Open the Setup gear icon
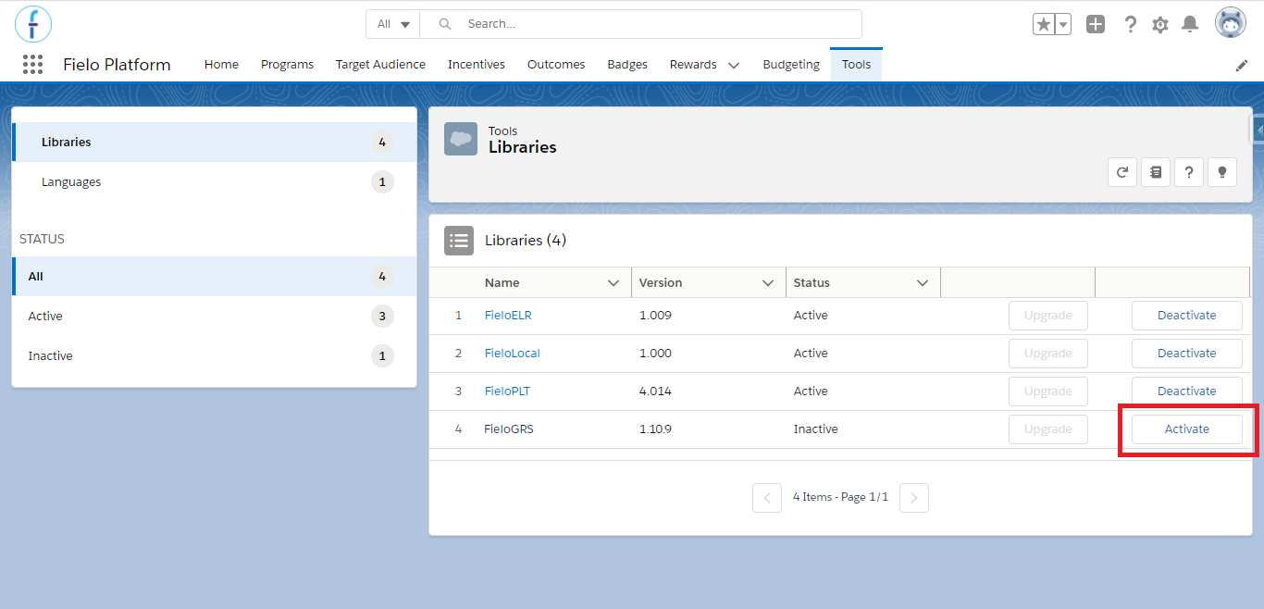This screenshot has height=609, width=1264. 1160,25
